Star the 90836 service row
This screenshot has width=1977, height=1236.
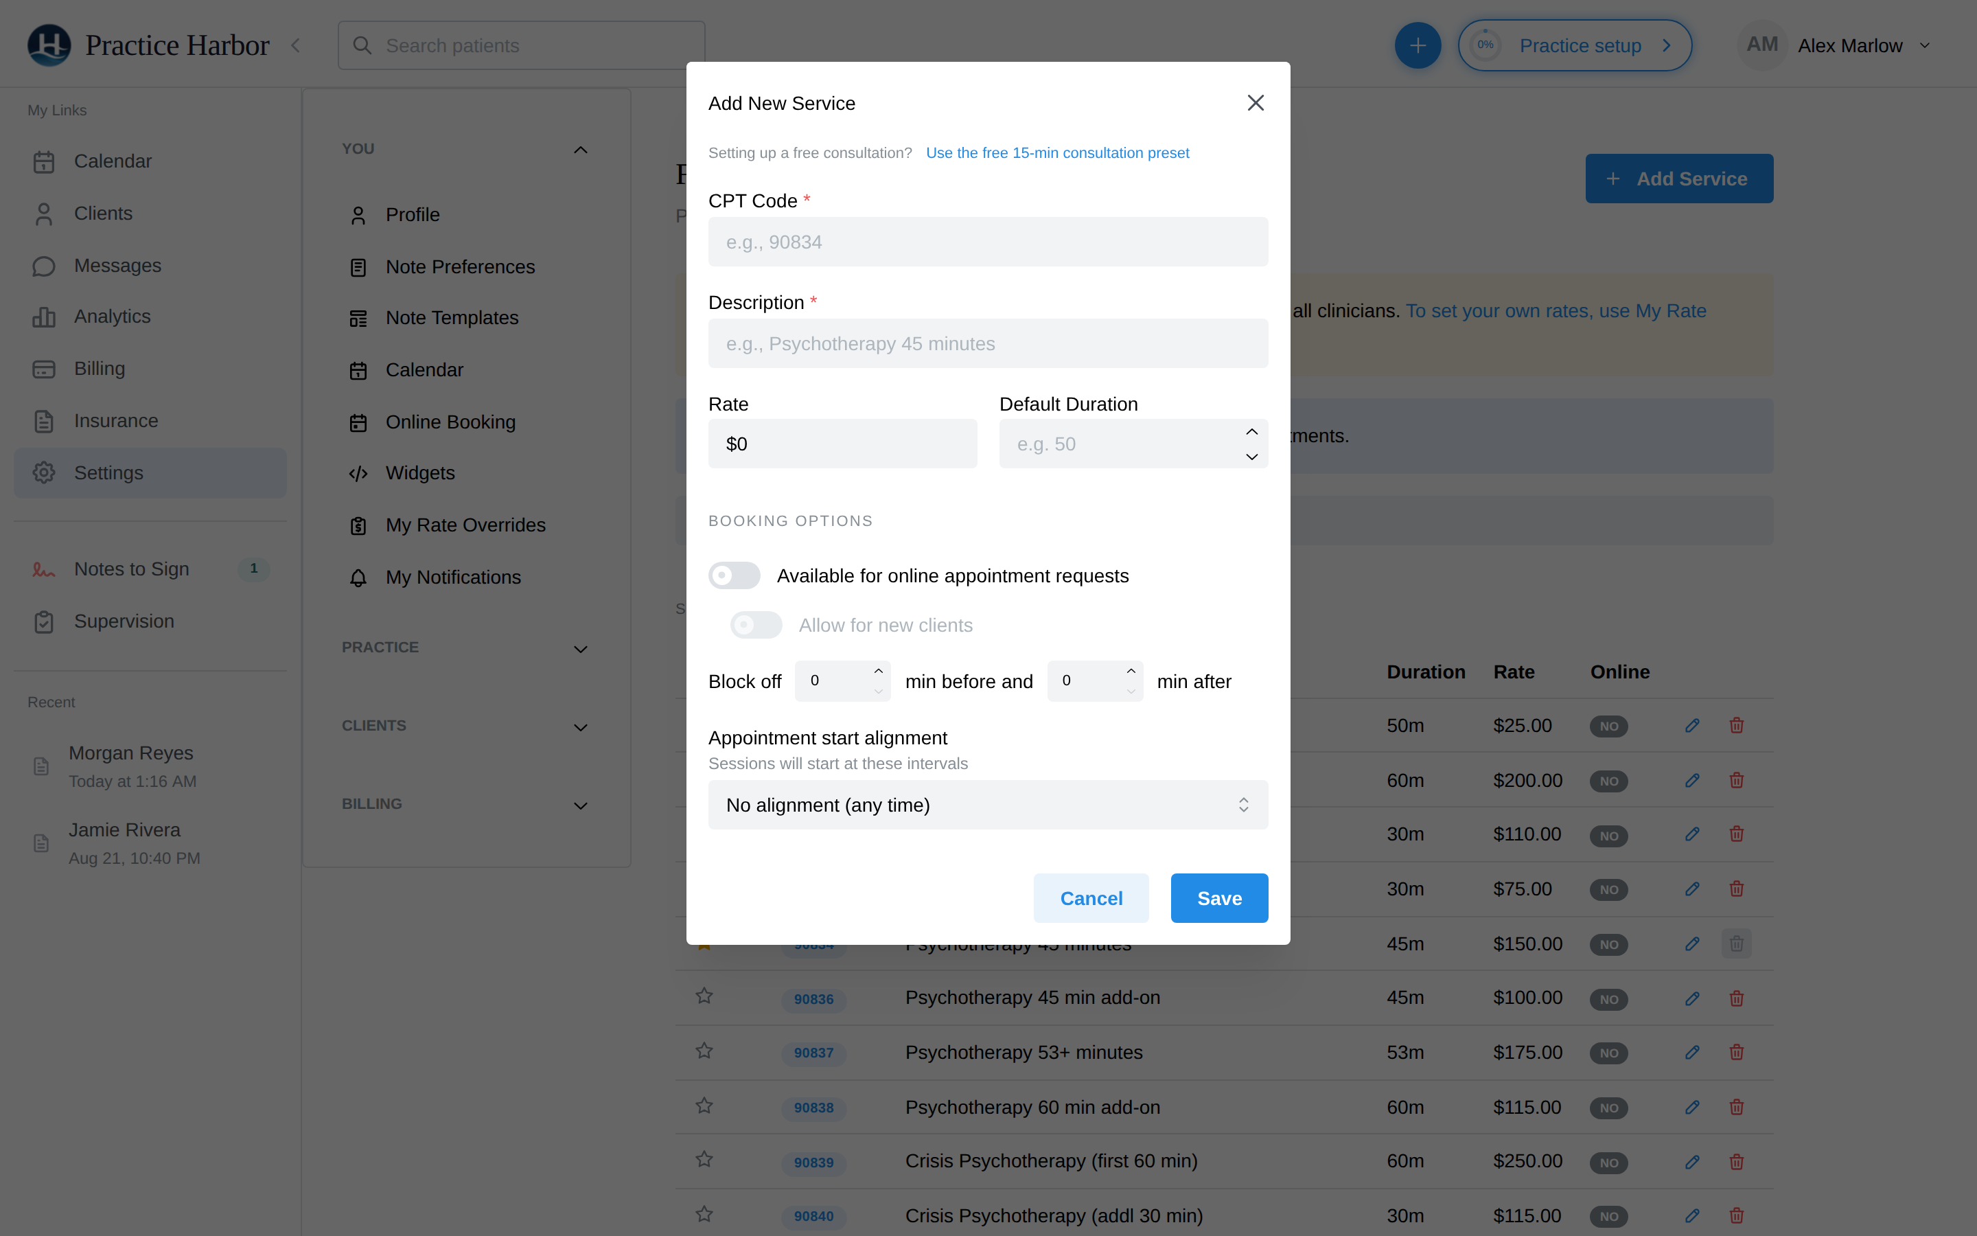[x=704, y=996]
